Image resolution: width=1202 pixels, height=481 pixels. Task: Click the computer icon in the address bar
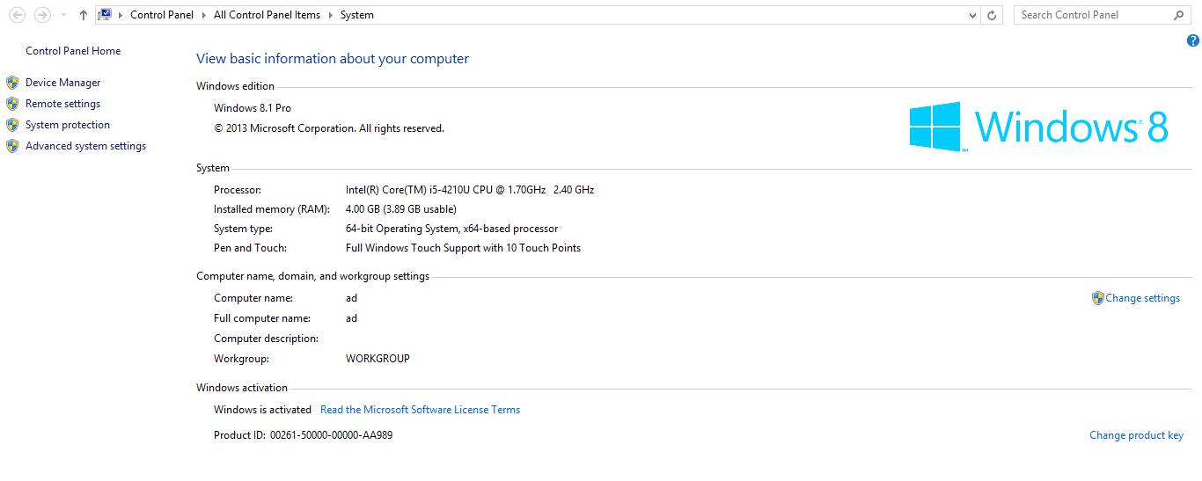pyautogui.click(x=105, y=15)
